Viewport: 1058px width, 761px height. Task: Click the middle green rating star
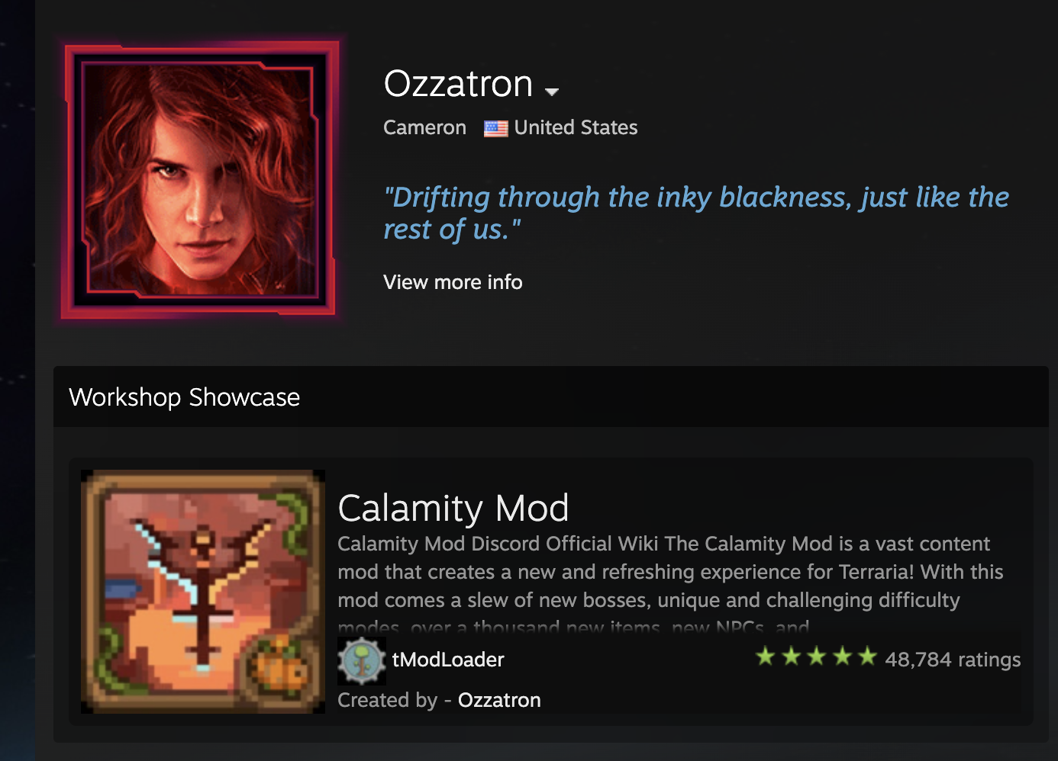coord(817,657)
